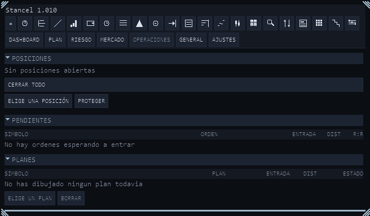
Task: Select the OPERACIONES tab
Action: click(152, 40)
